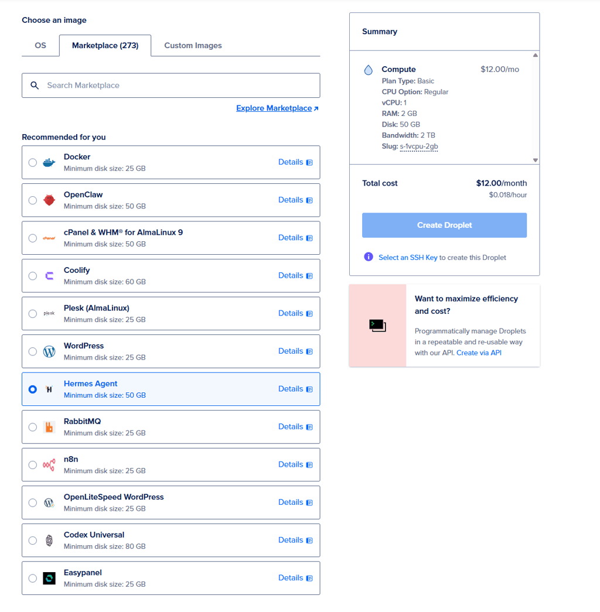Image resolution: width=600 pixels, height=612 pixels.
Task: Click the cPanel logo icon
Action: coord(49,238)
